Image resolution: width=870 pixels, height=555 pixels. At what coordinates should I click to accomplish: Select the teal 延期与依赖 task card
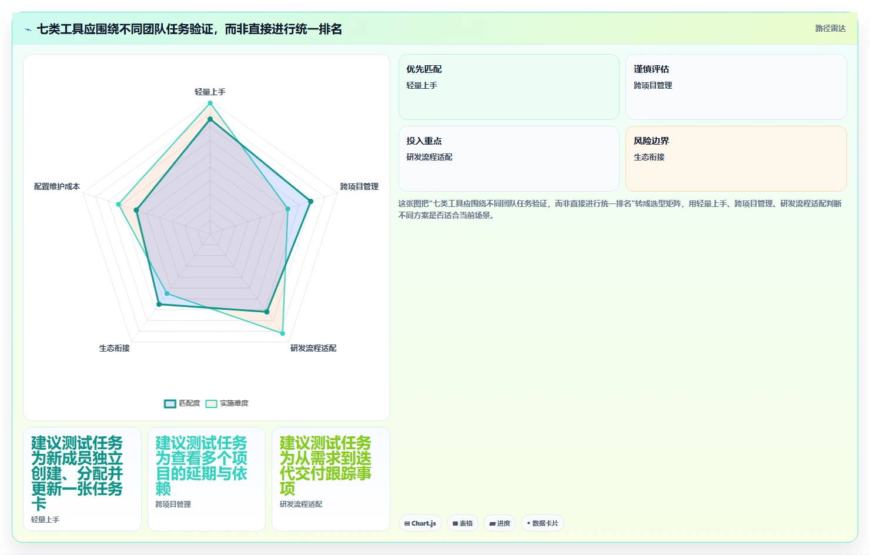click(206, 479)
